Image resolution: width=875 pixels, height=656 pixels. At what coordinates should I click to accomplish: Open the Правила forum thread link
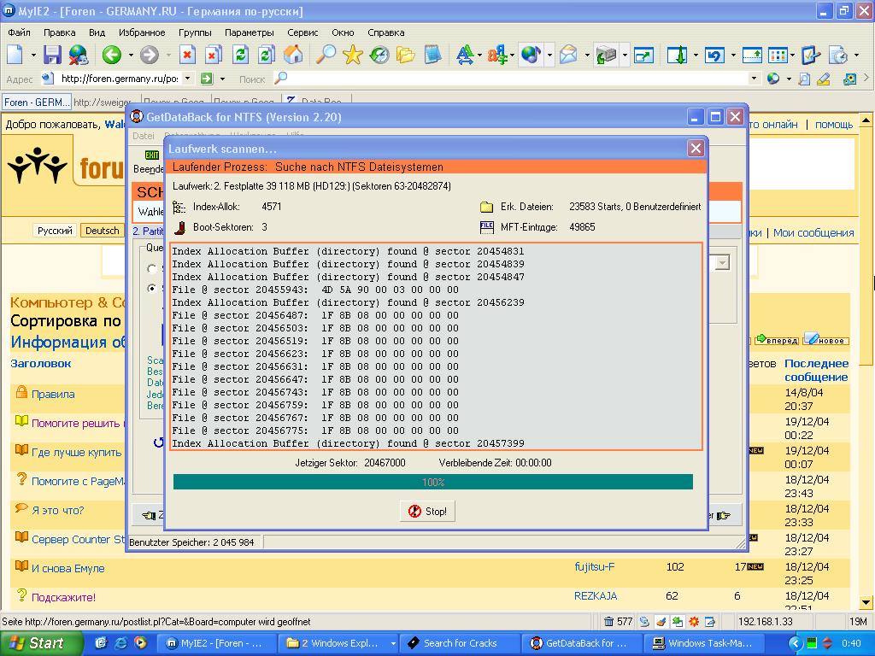53,394
